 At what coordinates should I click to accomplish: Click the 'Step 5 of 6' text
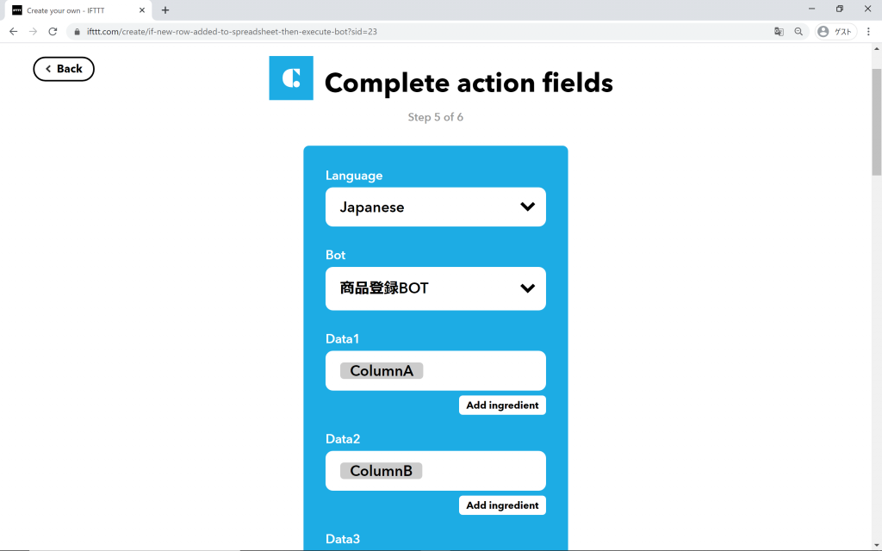[x=435, y=117]
